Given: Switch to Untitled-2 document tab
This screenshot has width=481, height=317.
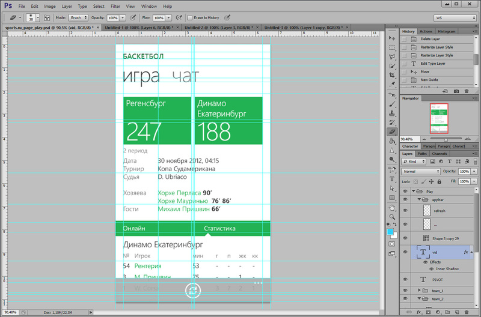Looking at the screenshot, I should point(219,28).
